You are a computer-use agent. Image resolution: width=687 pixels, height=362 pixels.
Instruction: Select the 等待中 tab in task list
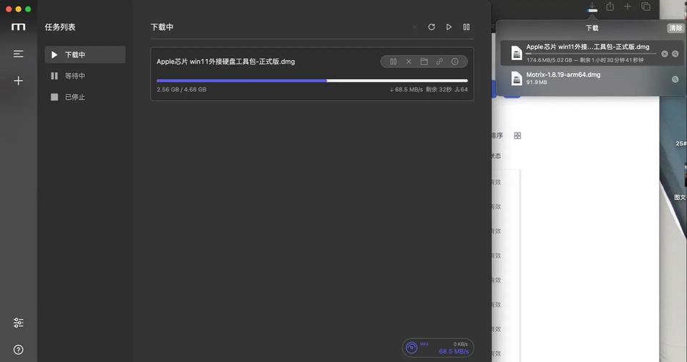point(85,76)
